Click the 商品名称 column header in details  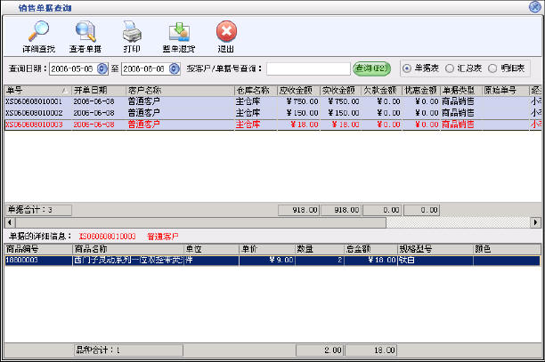(126, 249)
